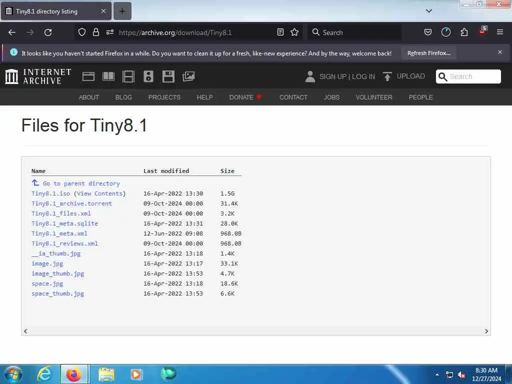The height and width of the screenshot is (384, 512).
Task: Open the Internet Archive audio speaker icon
Action: pos(148,76)
